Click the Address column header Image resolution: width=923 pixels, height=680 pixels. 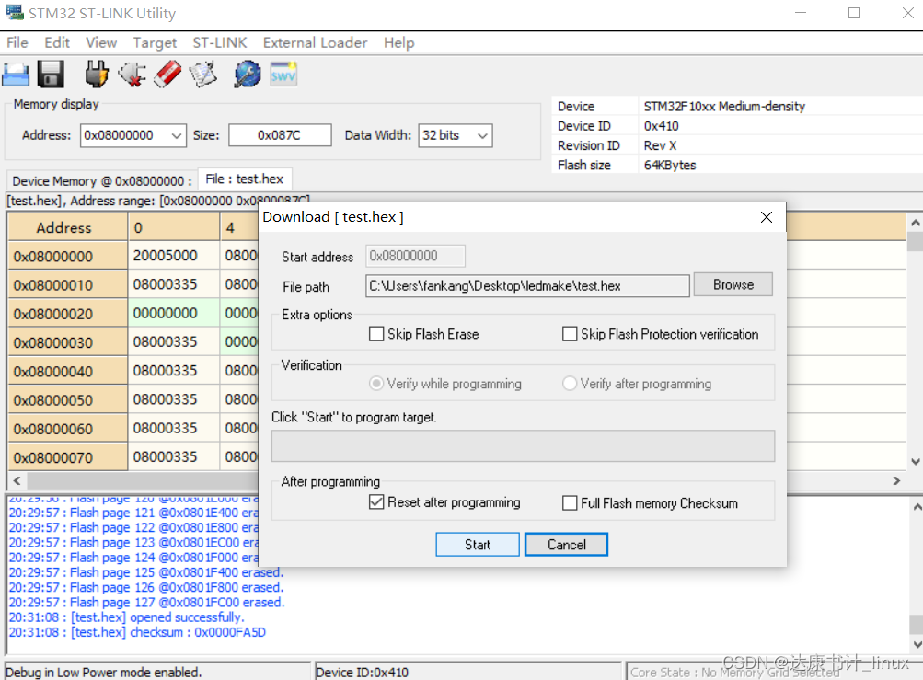click(x=68, y=227)
